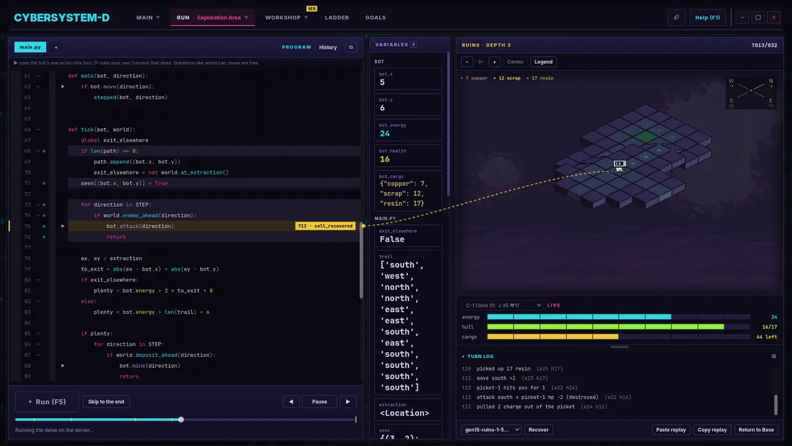The height and width of the screenshot is (446, 792).
Task: Click the energy bar gauge
Action: [x=619, y=317]
